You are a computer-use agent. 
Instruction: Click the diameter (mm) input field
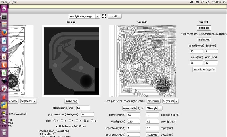134,115
